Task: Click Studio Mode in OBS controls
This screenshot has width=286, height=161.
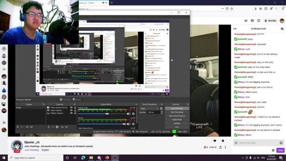Action: 177,120
